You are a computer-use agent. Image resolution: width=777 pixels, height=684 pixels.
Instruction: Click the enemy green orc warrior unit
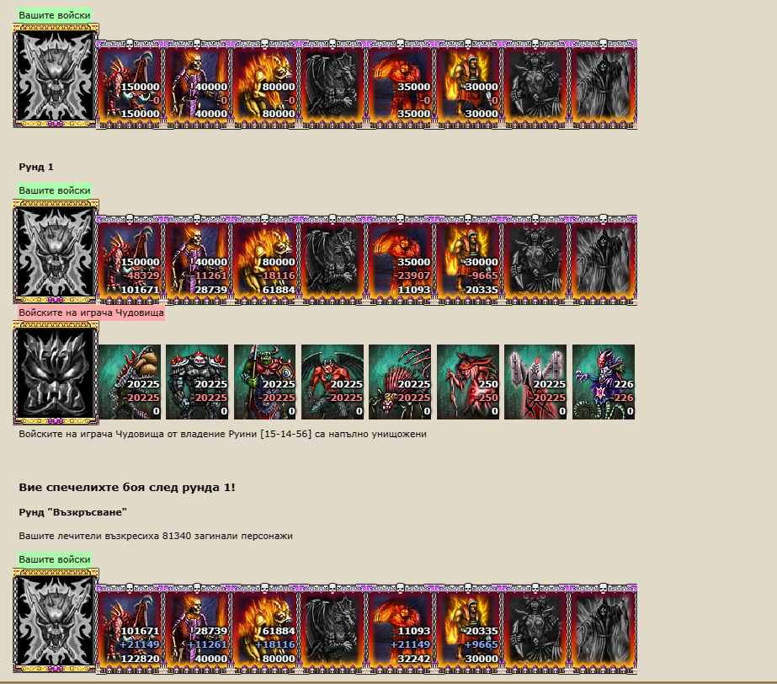(264, 382)
